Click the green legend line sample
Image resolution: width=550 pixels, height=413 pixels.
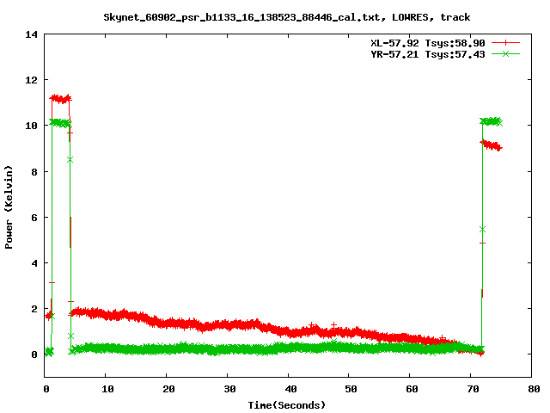(505, 53)
